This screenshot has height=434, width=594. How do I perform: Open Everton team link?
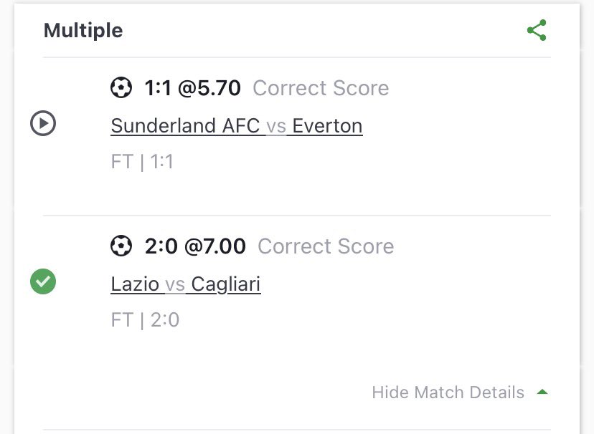click(x=327, y=126)
